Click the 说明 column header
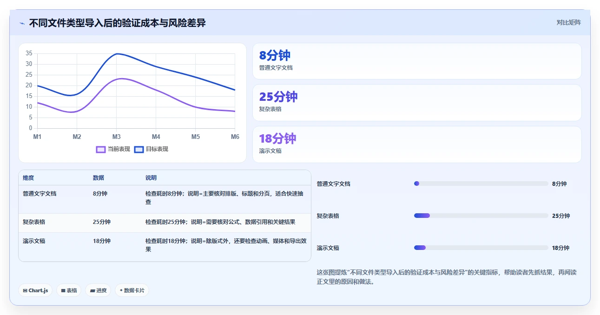Screen dimensions: 600x315 tap(151, 178)
